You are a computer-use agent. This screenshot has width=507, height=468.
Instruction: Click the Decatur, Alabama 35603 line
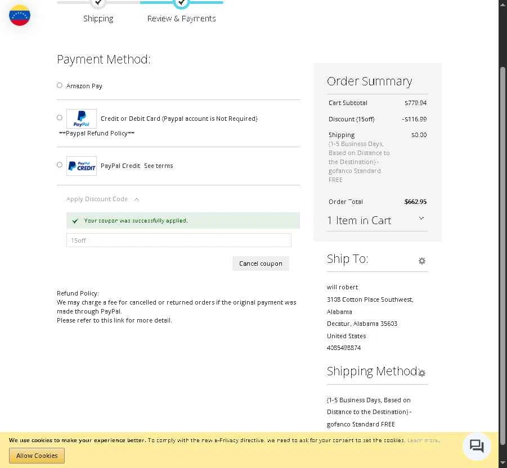click(x=362, y=324)
